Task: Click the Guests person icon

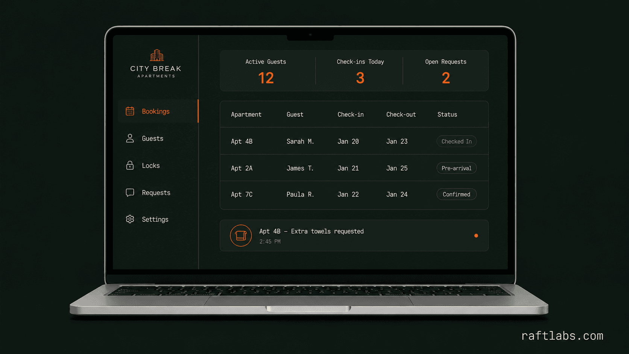Action: point(130,138)
